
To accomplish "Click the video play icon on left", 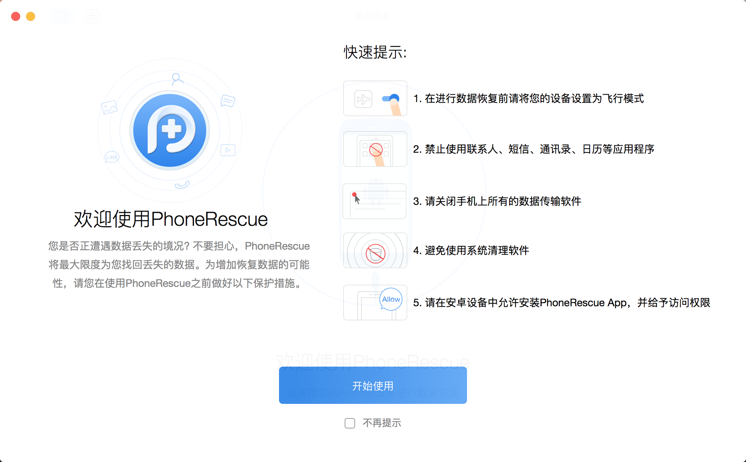I will coord(226,151).
